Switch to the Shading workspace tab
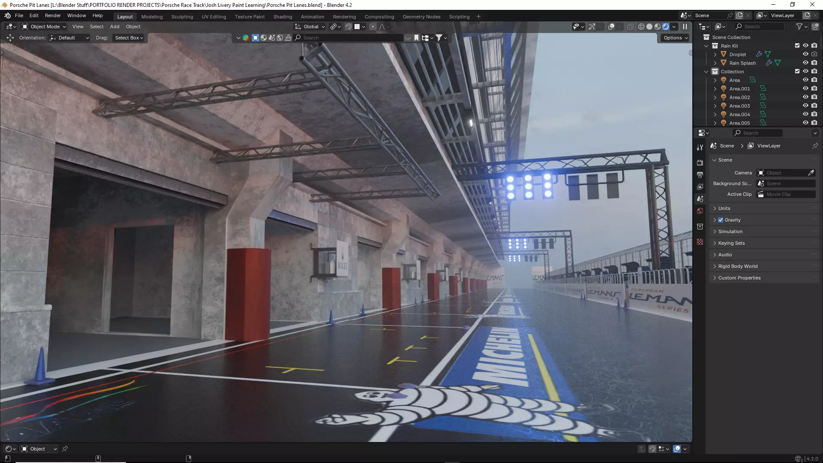The height and width of the screenshot is (463, 823). pyautogui.click(x=282, y=17)
